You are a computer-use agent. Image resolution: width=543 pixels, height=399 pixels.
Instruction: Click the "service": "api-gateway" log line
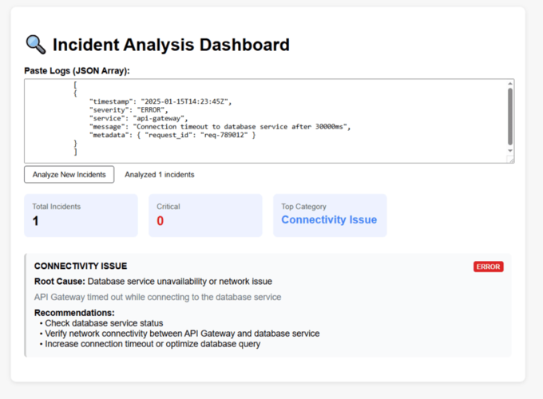coord(138,118)
